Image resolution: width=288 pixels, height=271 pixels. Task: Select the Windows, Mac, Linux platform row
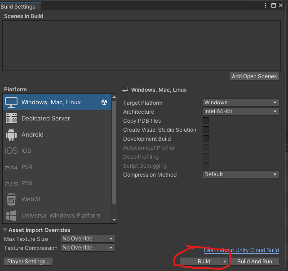point(57,102)
